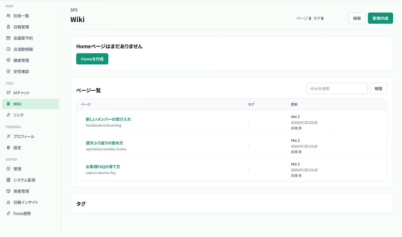Click the ページ一覧 heading

[x=88, y=90]
